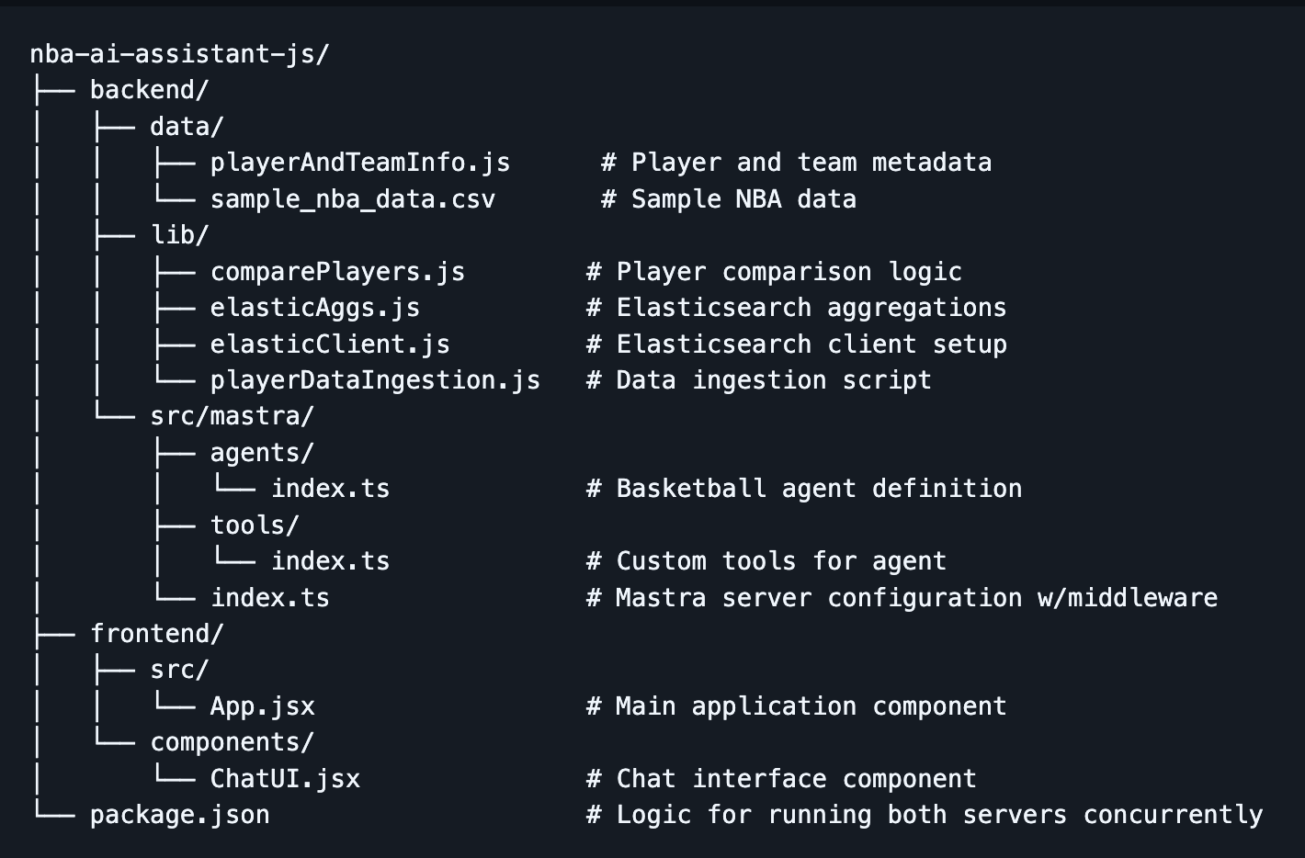Select playerDataIngestion.js file name
The width and height of the screenshot is (1305, 858).
point(375,380)
